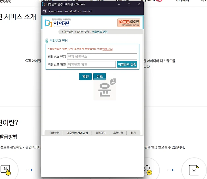The width and height of the screenshot is (207, 179).
Task: Click the KCB 아이핀 logo badge
Action: 128,23
